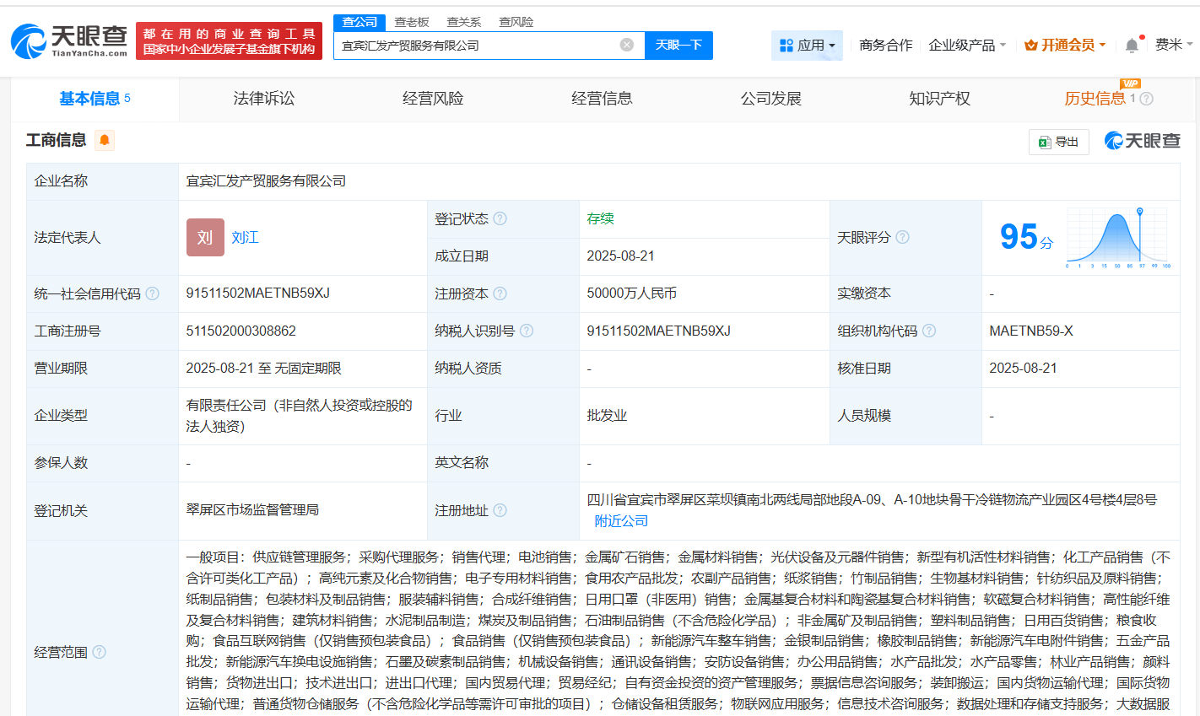Click the 应用 grid icon
Screen dimensions: 1200x716
pyautogui.click(x=786, y=45)
